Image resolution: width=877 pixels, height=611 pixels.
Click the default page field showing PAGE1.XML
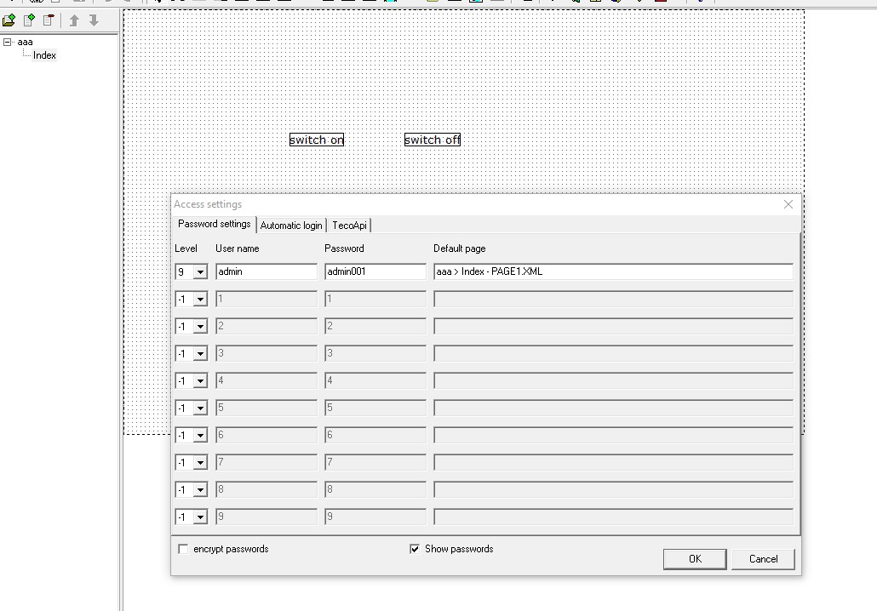tap(613, 271)
